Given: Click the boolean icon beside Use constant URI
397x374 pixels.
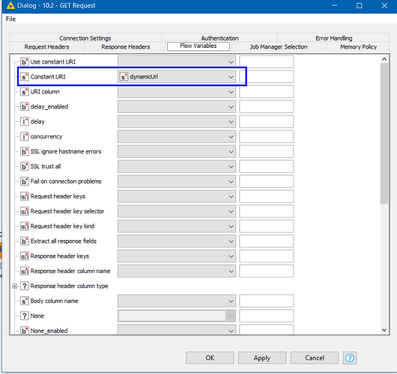Looking at the screenshot, I should [x=24, y=61].
